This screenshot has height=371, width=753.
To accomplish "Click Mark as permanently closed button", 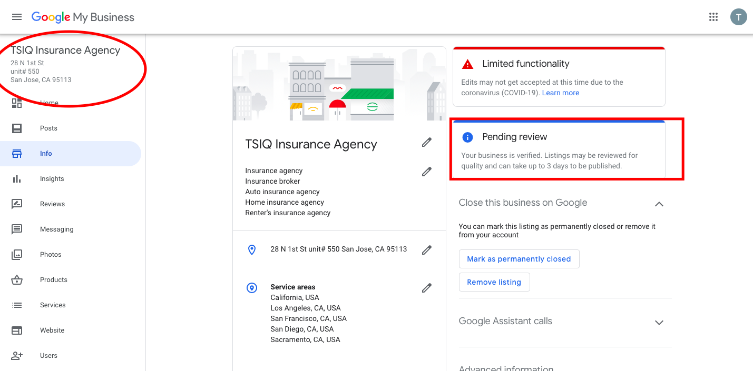I will [x=519, y=259].
